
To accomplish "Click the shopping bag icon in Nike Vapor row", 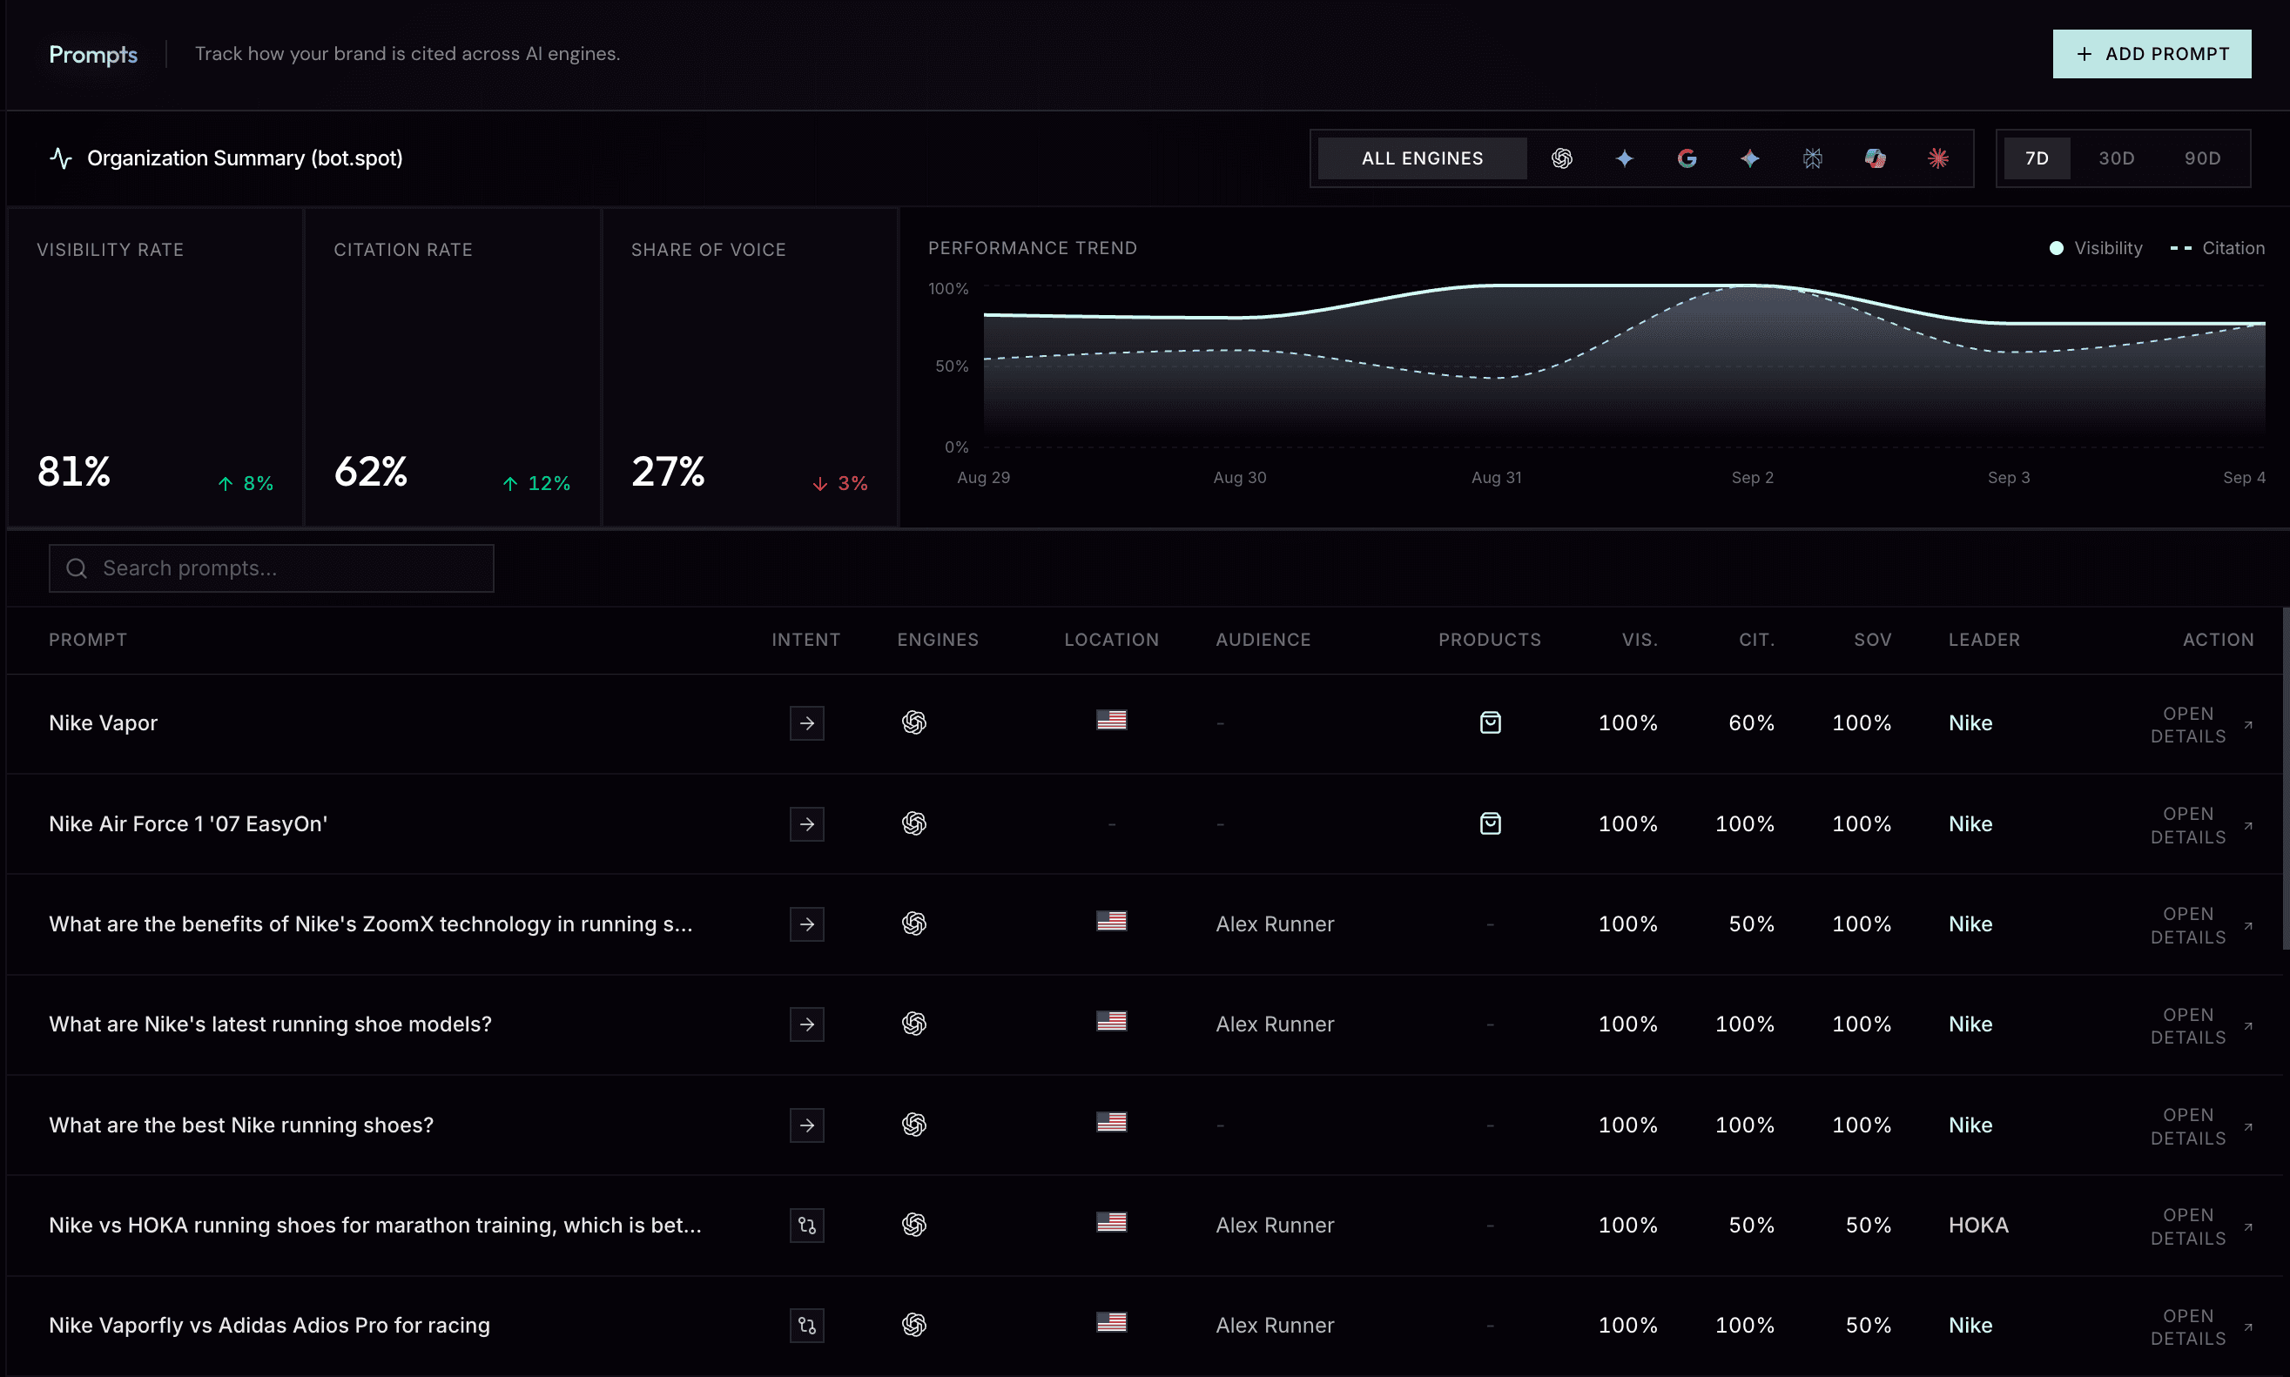I will tap(1490, 722).
